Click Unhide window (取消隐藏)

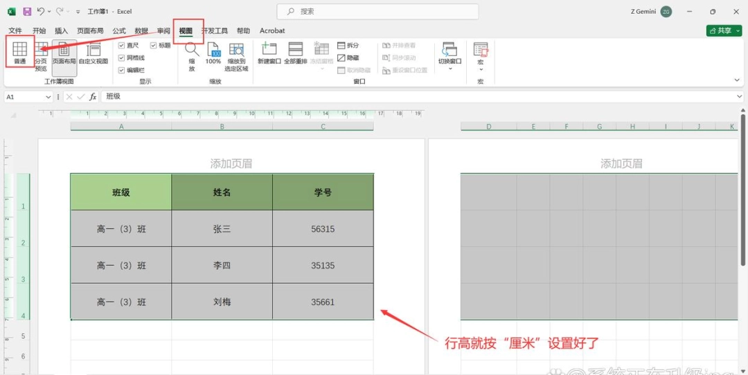click(x=353, y=70)
